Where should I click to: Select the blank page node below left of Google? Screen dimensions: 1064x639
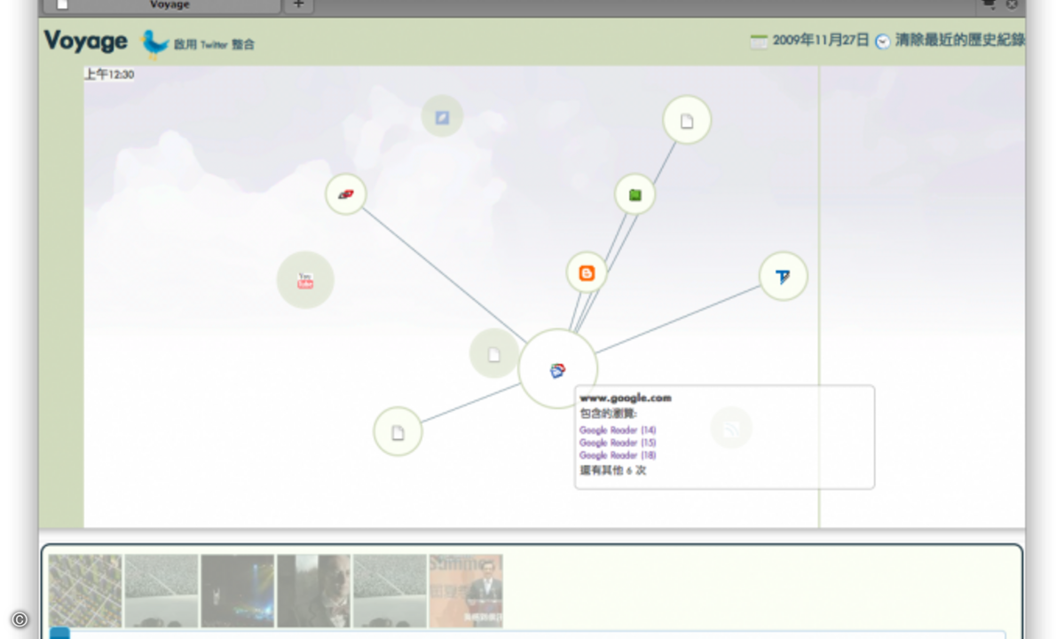[x=398, y=432]
